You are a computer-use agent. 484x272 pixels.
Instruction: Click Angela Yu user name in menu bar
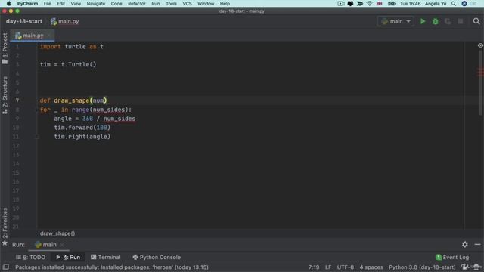click(436, 3)
